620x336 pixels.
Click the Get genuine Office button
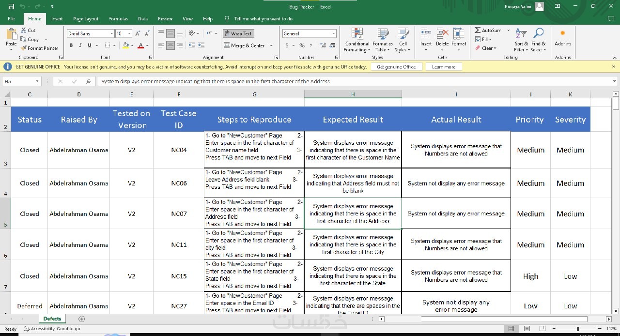click(x=396, y=67)
